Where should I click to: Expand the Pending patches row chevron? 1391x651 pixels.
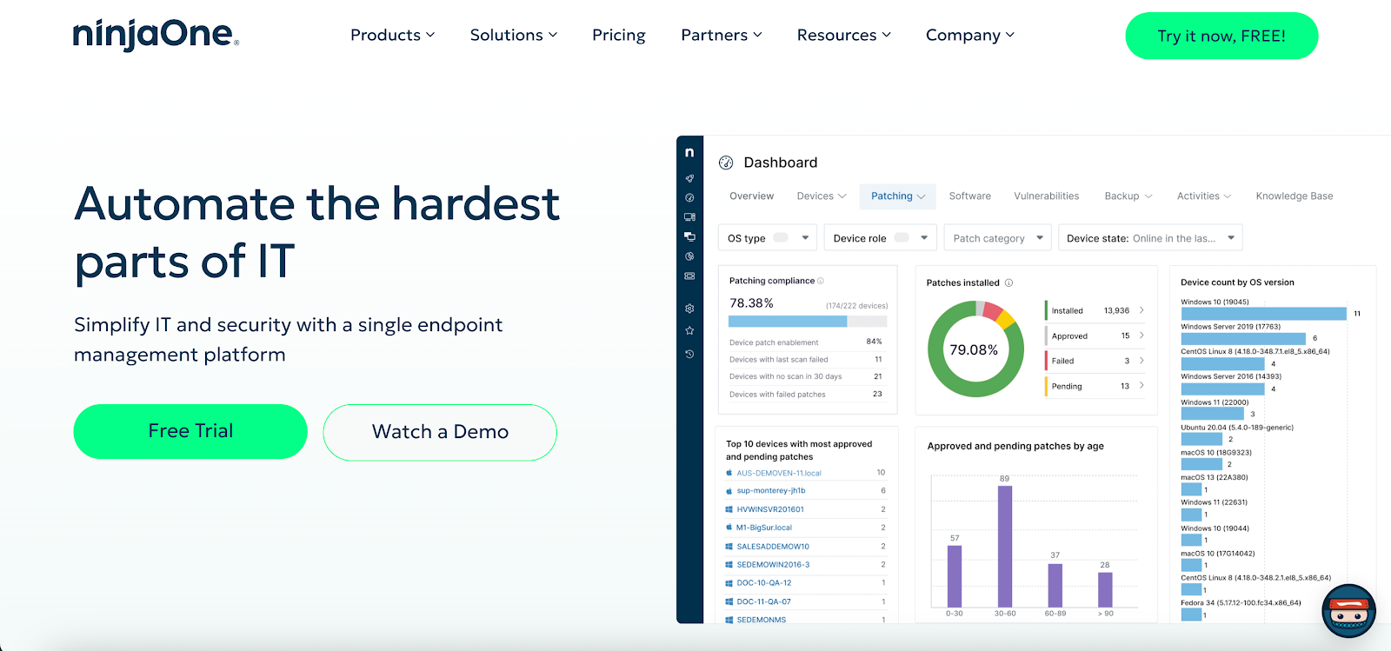pos(1141,386)
